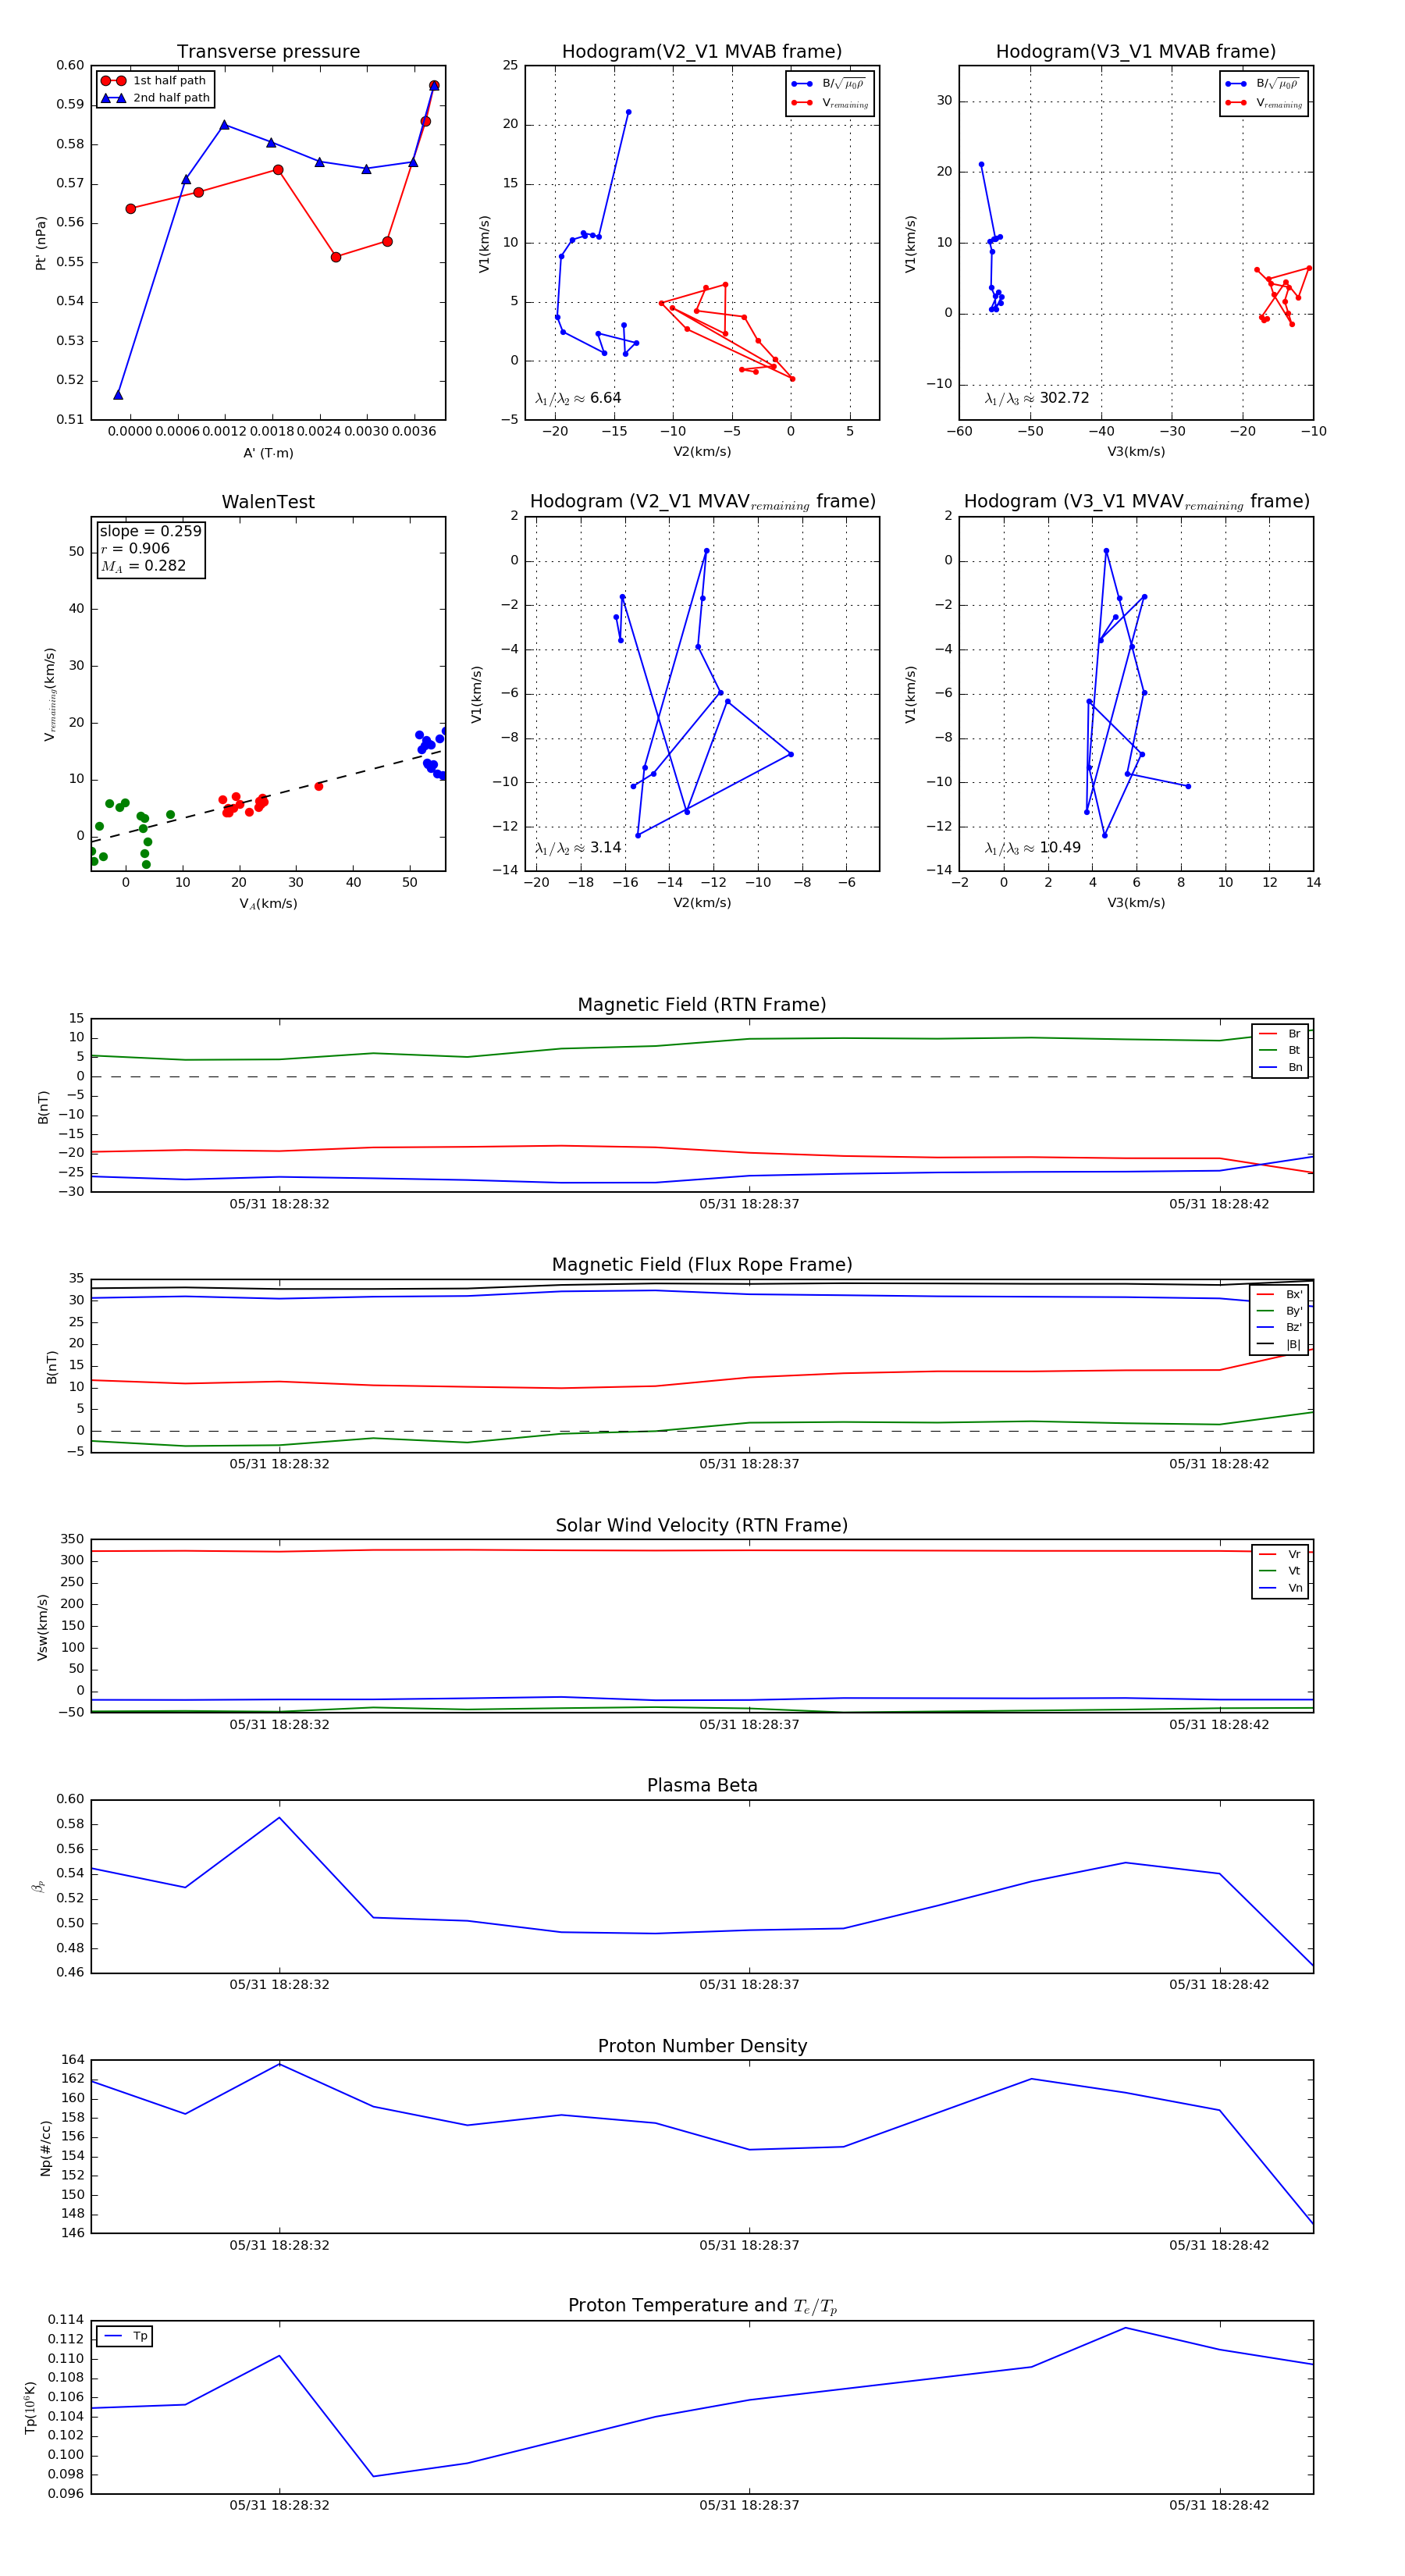Click the "Tp(10^6K)" y-axis label
Screen dimensions: 1405x2576
(31, 2408)
